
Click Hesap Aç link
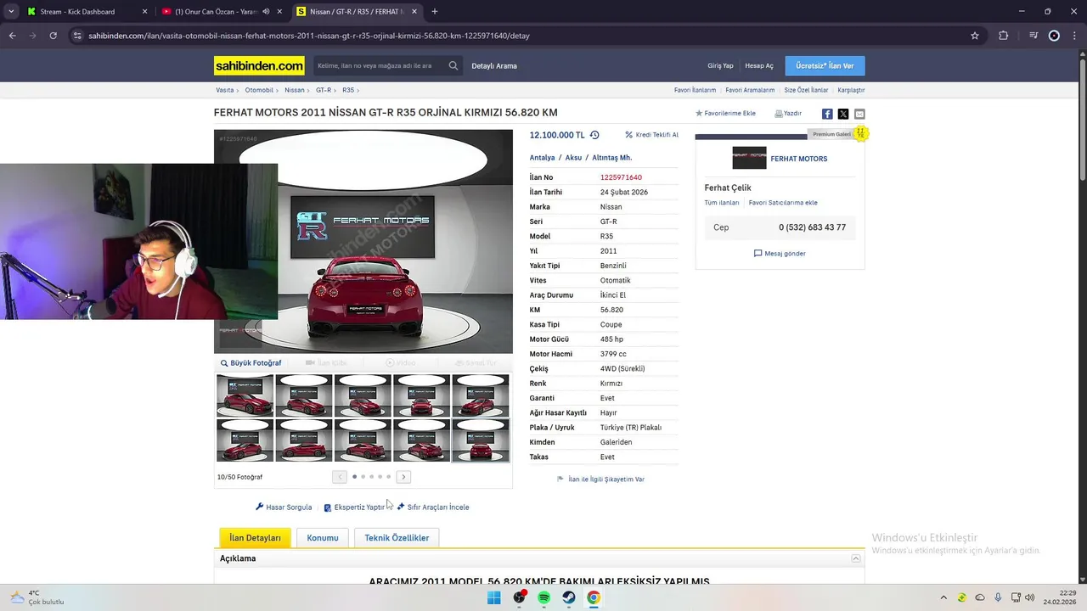pyautogui.click(x=759, y=65)
